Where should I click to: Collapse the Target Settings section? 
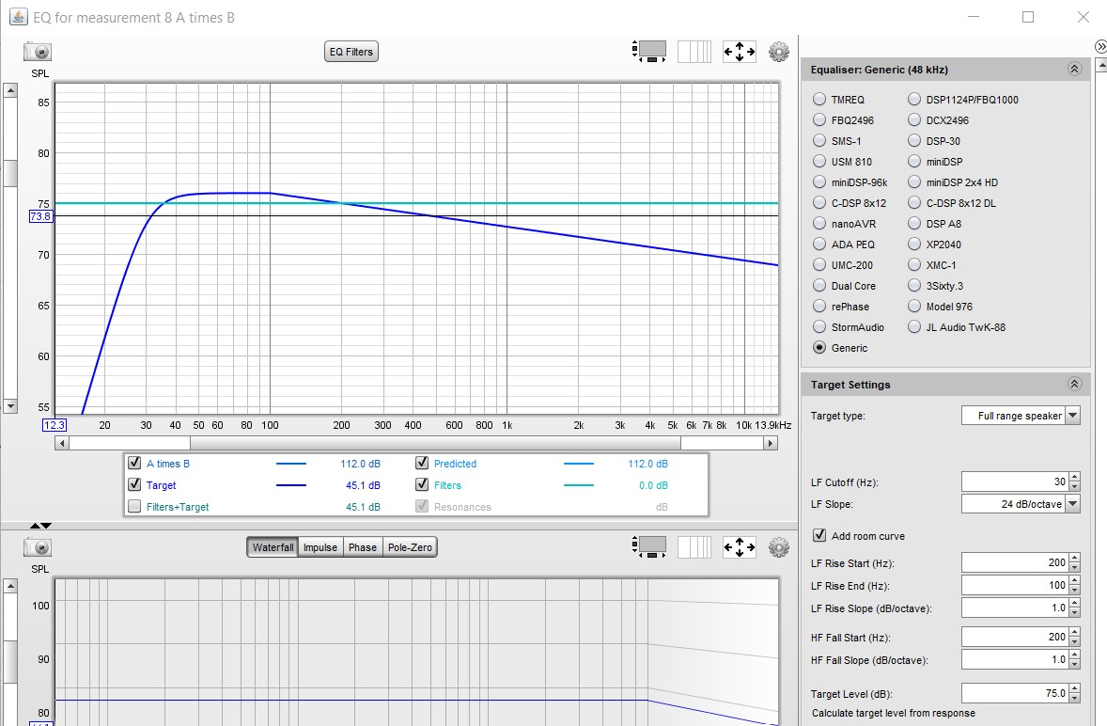pos(1074,385)
